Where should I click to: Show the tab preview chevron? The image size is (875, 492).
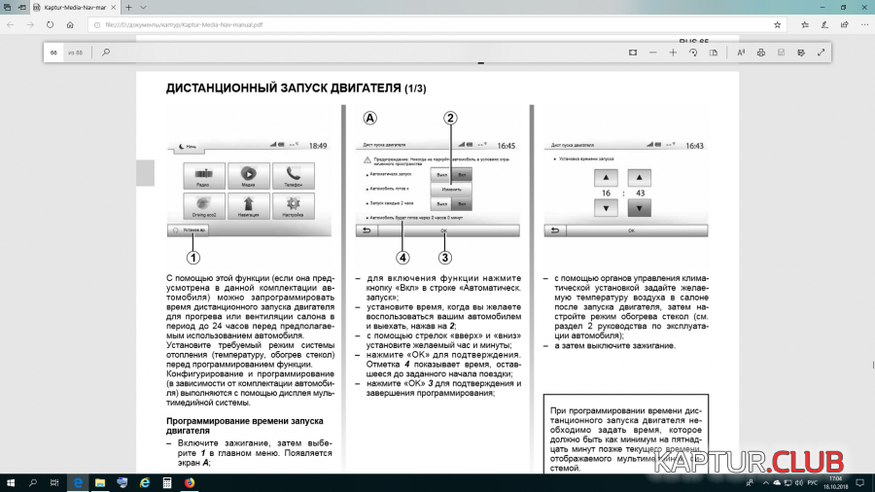point(143,7)
